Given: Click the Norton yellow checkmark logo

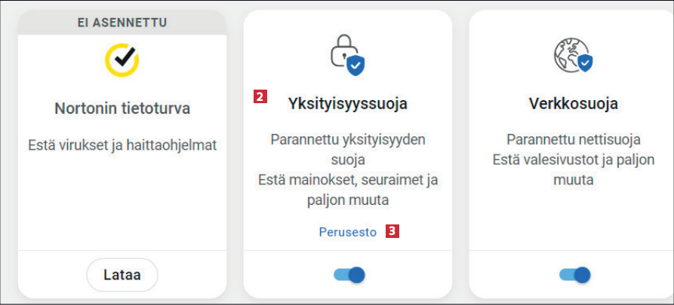Looking at the screenshot, I should click(122, 60).
